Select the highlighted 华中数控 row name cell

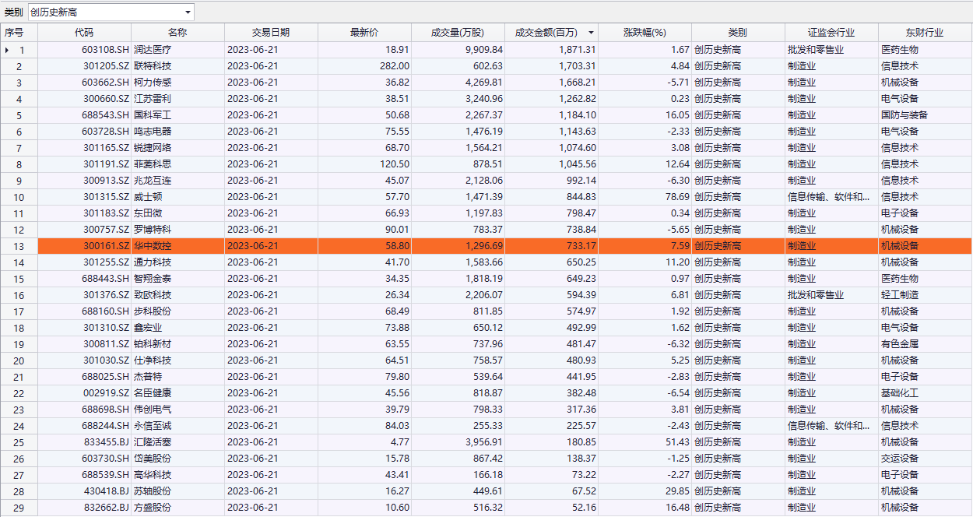[x=177, y=246]
